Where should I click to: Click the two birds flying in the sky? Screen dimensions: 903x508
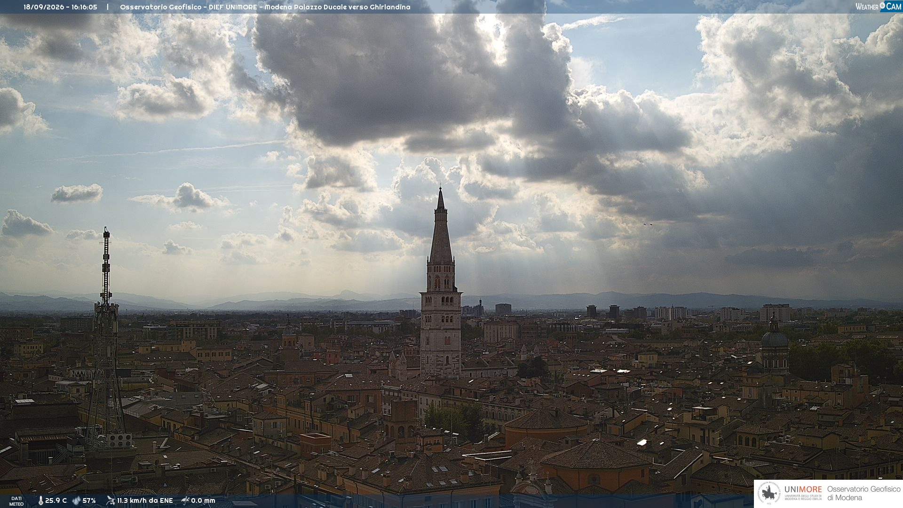tap(648, 224)
